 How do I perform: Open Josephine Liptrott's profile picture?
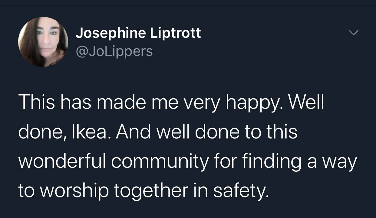click(43, 42)
